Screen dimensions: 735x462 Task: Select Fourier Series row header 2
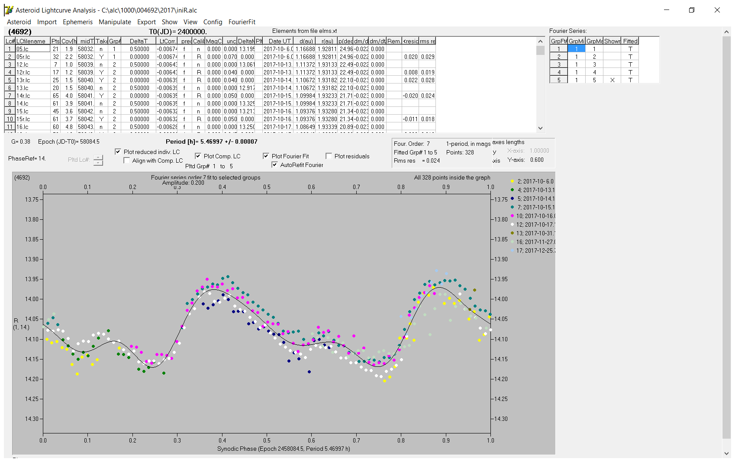[559, 57]
